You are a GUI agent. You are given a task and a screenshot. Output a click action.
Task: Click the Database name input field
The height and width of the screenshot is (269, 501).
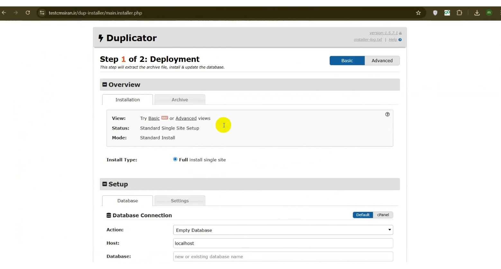click(283, 256)
